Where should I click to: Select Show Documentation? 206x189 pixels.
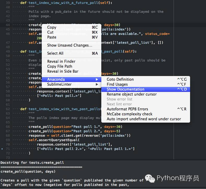pyautogui.click(x=146, y=89)
